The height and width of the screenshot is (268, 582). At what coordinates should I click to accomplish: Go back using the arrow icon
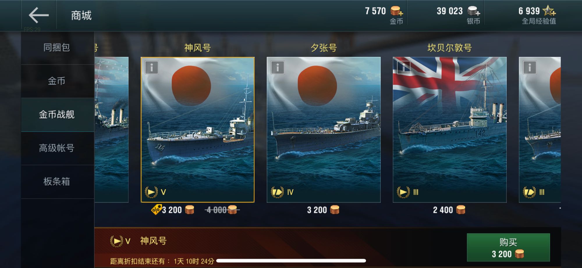pyautogui.click(x=39, y=15)
